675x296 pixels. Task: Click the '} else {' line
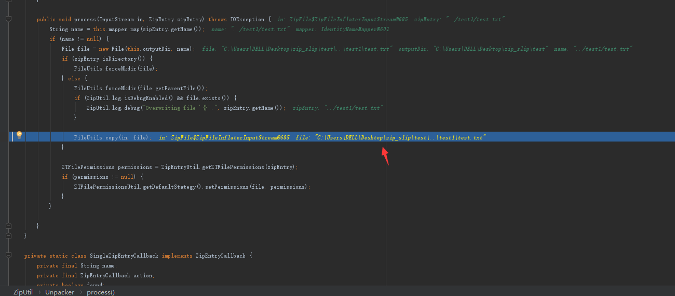click(74, 79)
